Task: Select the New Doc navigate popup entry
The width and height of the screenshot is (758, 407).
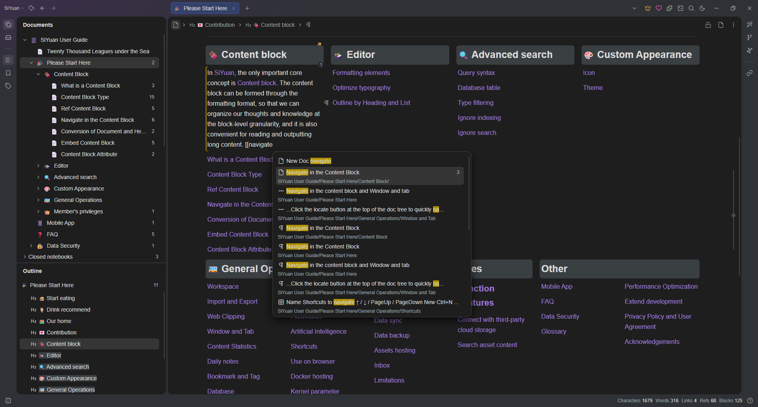Action: [x=370, y=161]
